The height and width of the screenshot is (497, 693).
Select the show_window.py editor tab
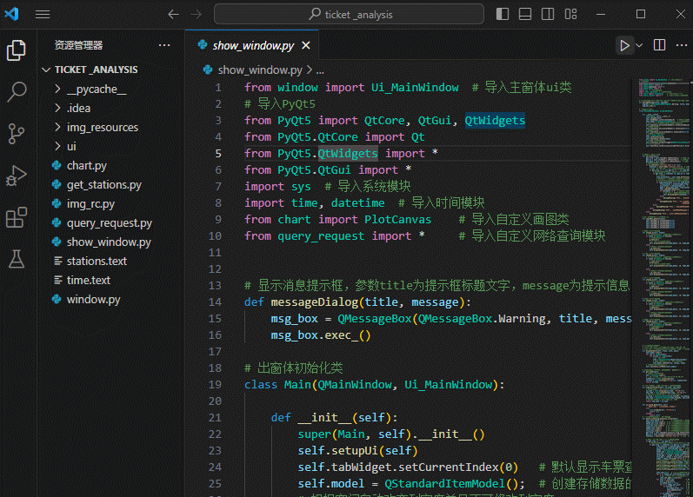(x=253, y=45)
